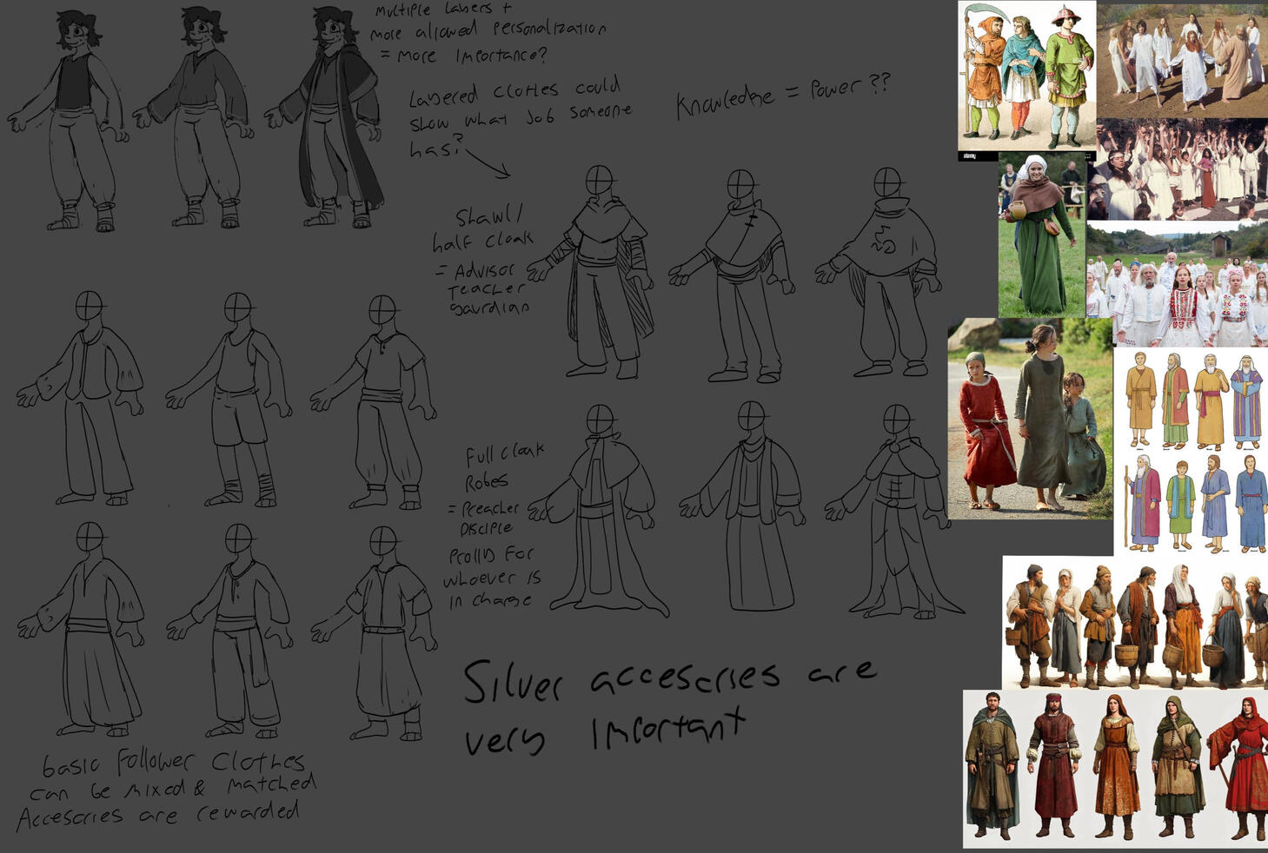The width and height of the screenshot is (1268, 853).
Task: Select the 'Silver accessories are very important' note
Action: click(x=669, y=705)
